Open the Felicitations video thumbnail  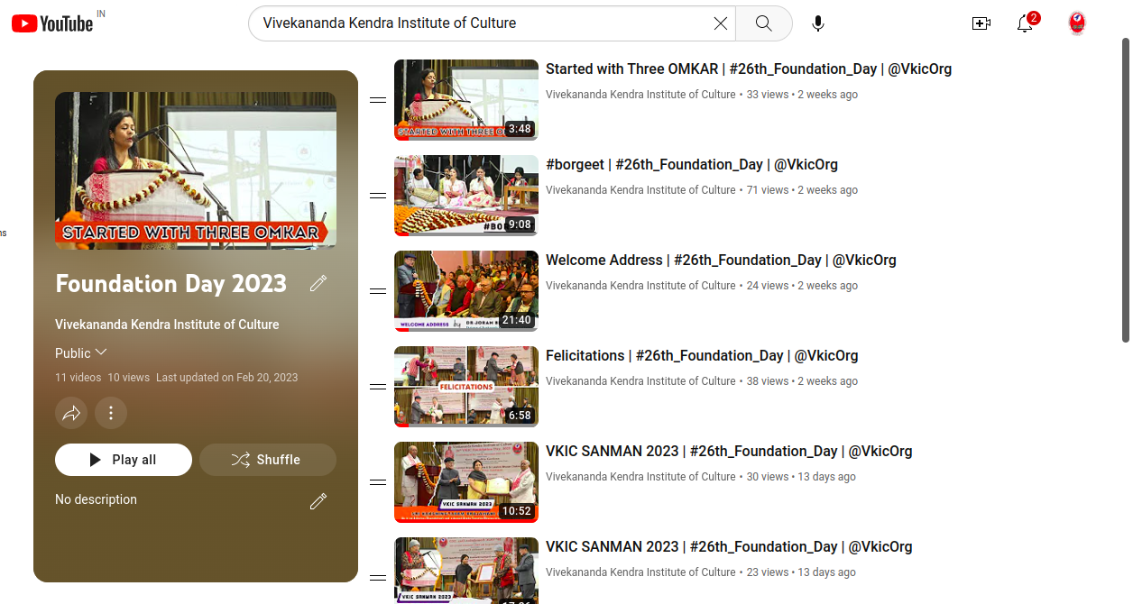click(x=466, y=387)
